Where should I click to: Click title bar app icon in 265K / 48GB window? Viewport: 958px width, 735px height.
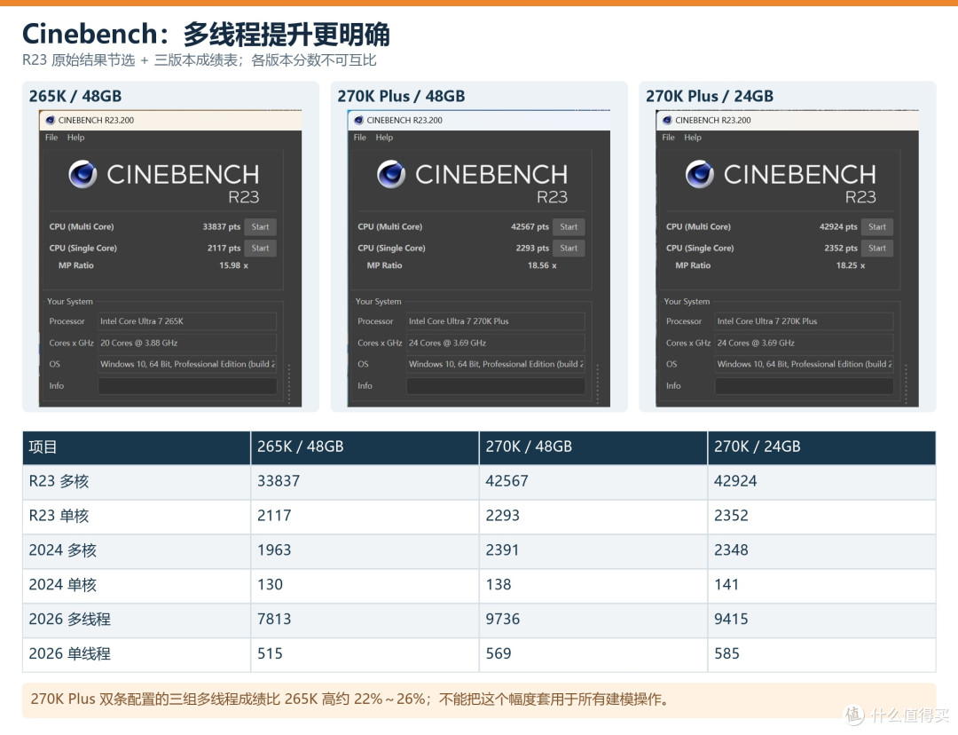click(50, 120)
